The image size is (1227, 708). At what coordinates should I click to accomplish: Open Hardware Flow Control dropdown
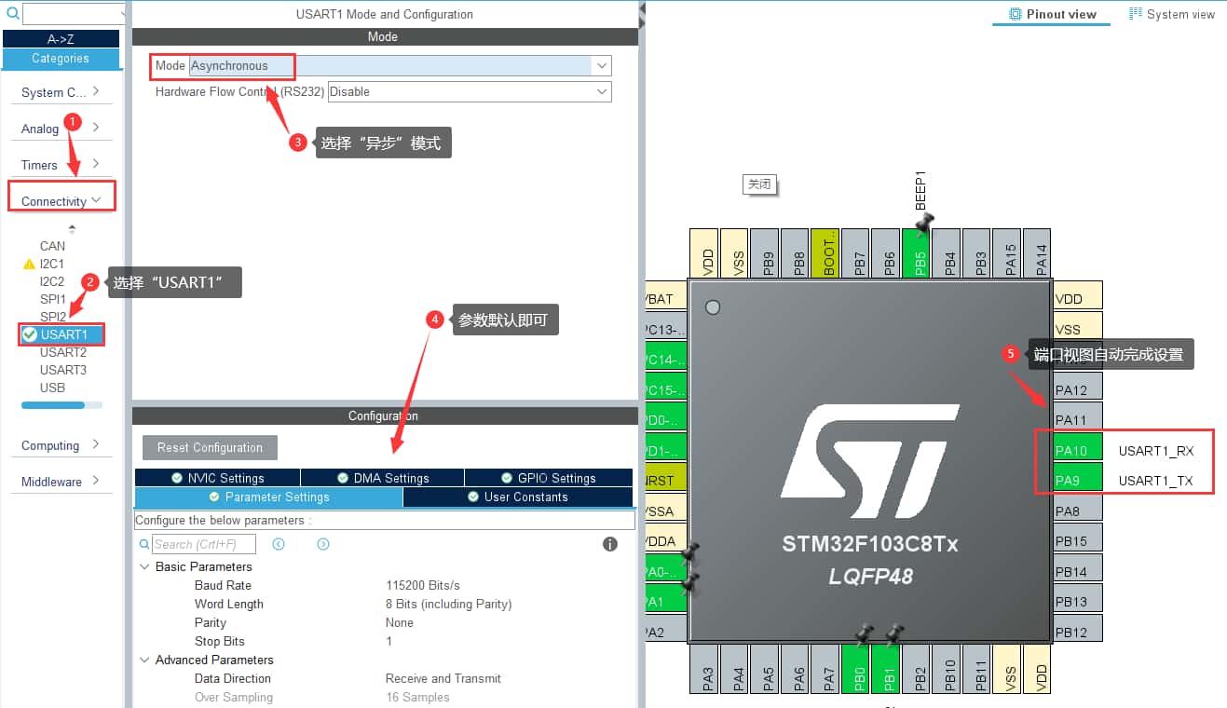coord(602,91)
